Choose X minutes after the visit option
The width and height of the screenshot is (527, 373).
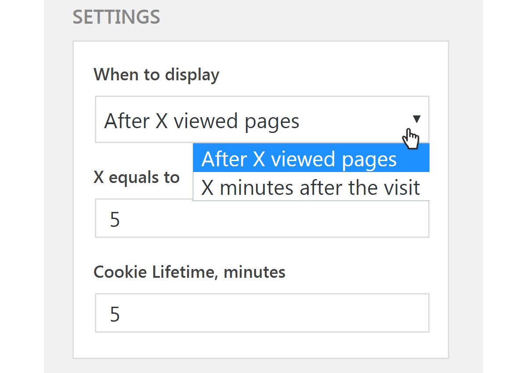tap(311, 187)
